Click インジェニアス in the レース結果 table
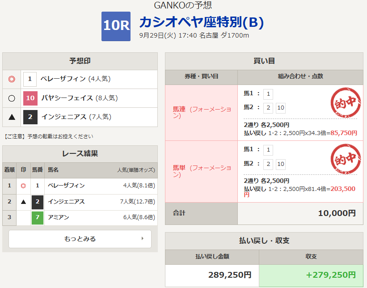The image size is (367, 288). (x=66, y=202)
